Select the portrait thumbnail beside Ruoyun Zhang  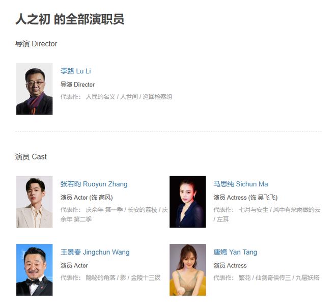(x=34, y=202)
